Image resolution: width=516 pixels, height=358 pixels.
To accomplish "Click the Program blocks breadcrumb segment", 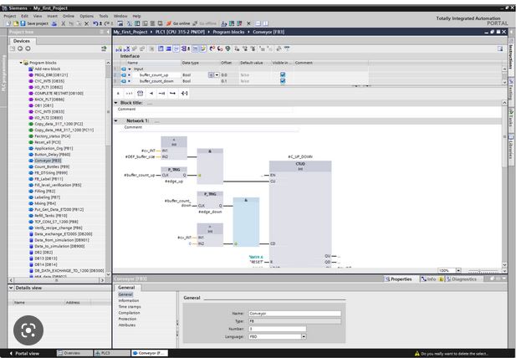I will coord(228,32).
